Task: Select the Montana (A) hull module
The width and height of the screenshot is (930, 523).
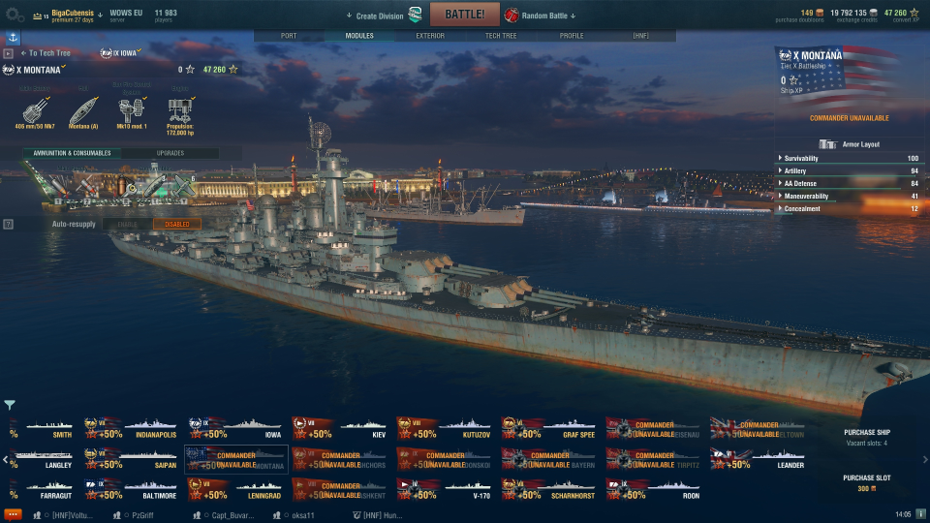Action: click(83, 112)
